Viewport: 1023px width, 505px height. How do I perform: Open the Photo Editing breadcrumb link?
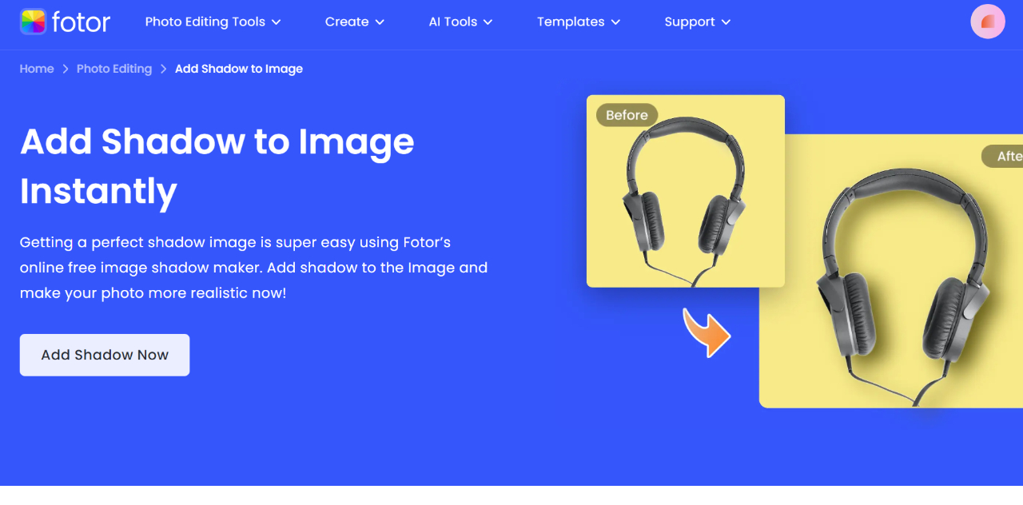click(113, 69)
